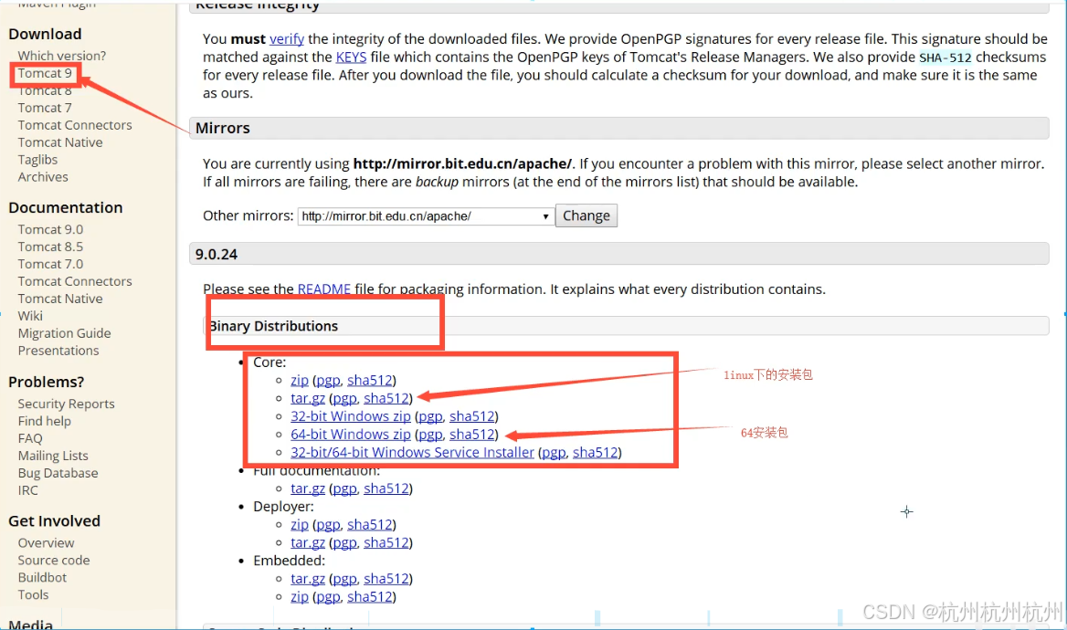Open Tomcat Native under Download

(60, 142)
